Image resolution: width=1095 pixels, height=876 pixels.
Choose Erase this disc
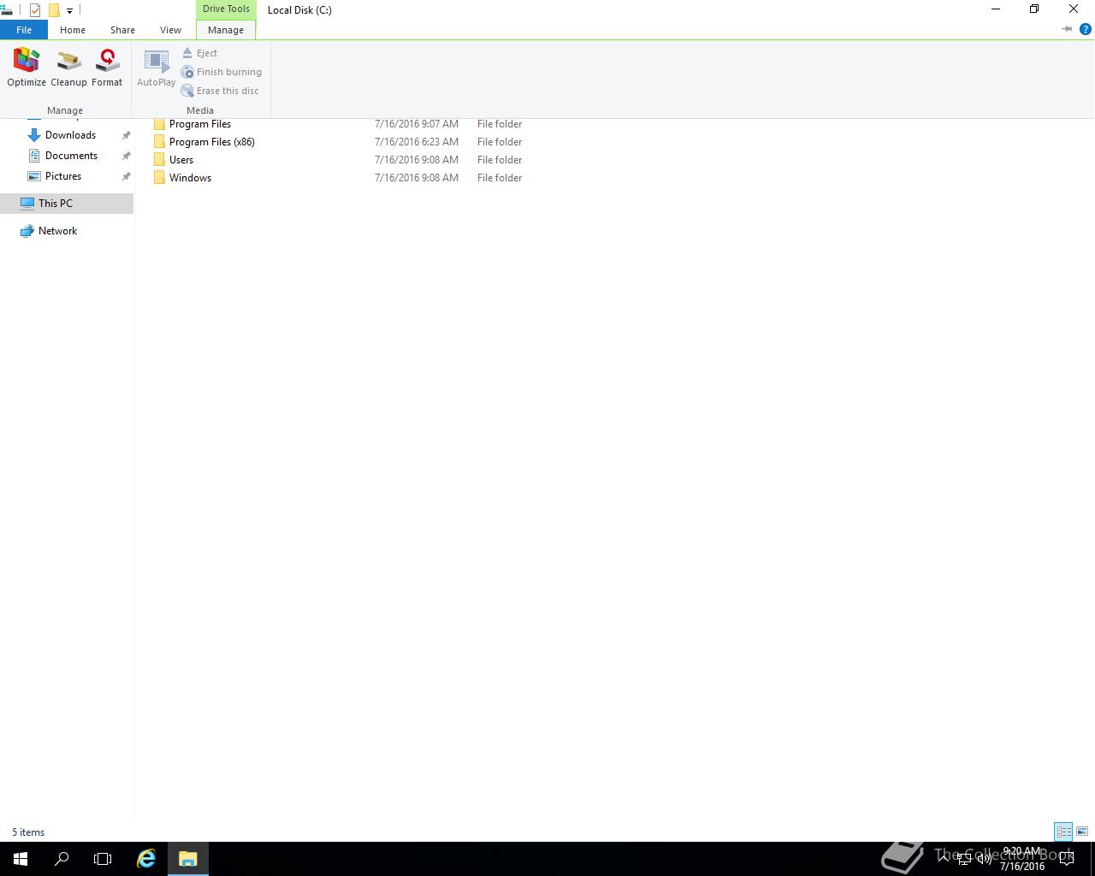[x=220, y=91]
